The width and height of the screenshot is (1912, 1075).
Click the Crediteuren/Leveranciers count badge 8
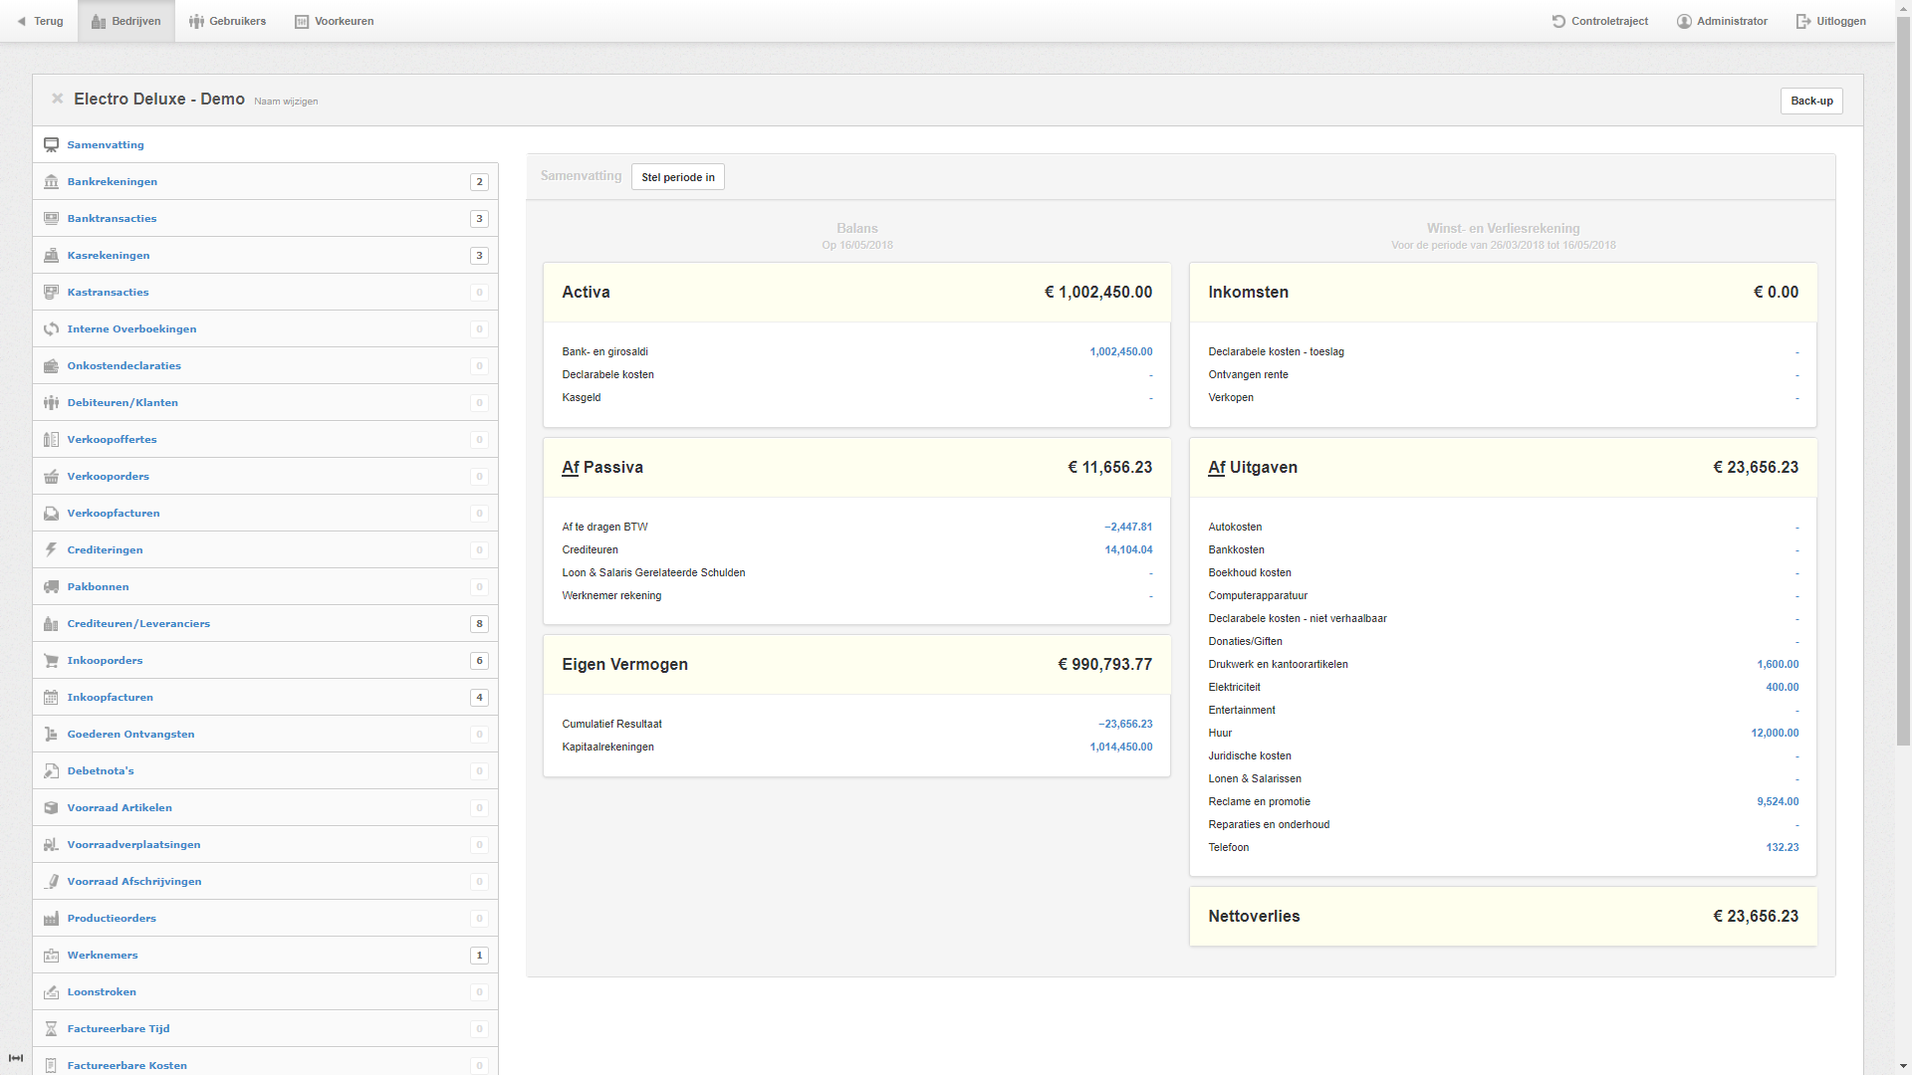click(479, 624)
